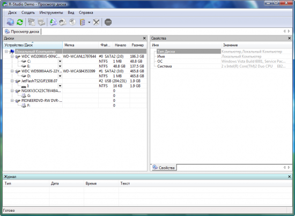The image size is (295, 216).
Task: Open dropdown arrow on E: row
Action: (x=60, y=66)
